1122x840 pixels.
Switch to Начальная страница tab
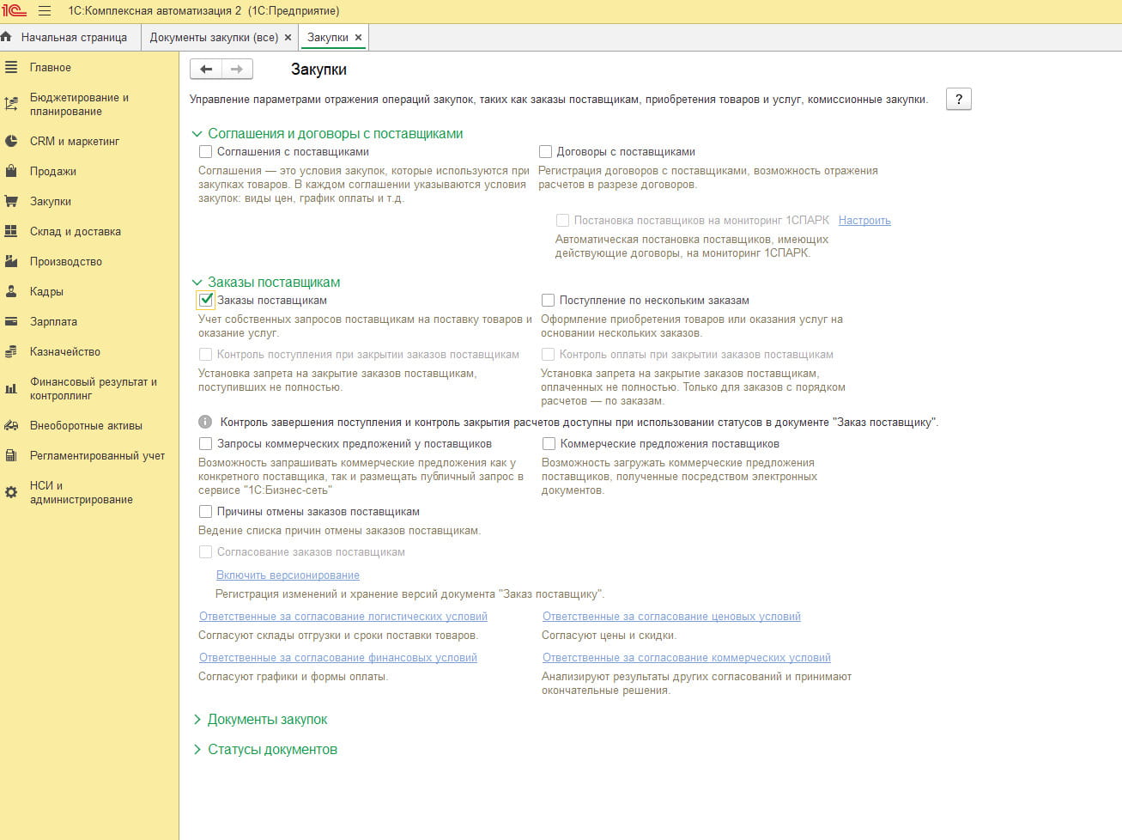74,38
